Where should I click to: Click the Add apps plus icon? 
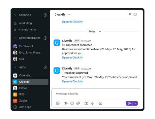[15, 107]
